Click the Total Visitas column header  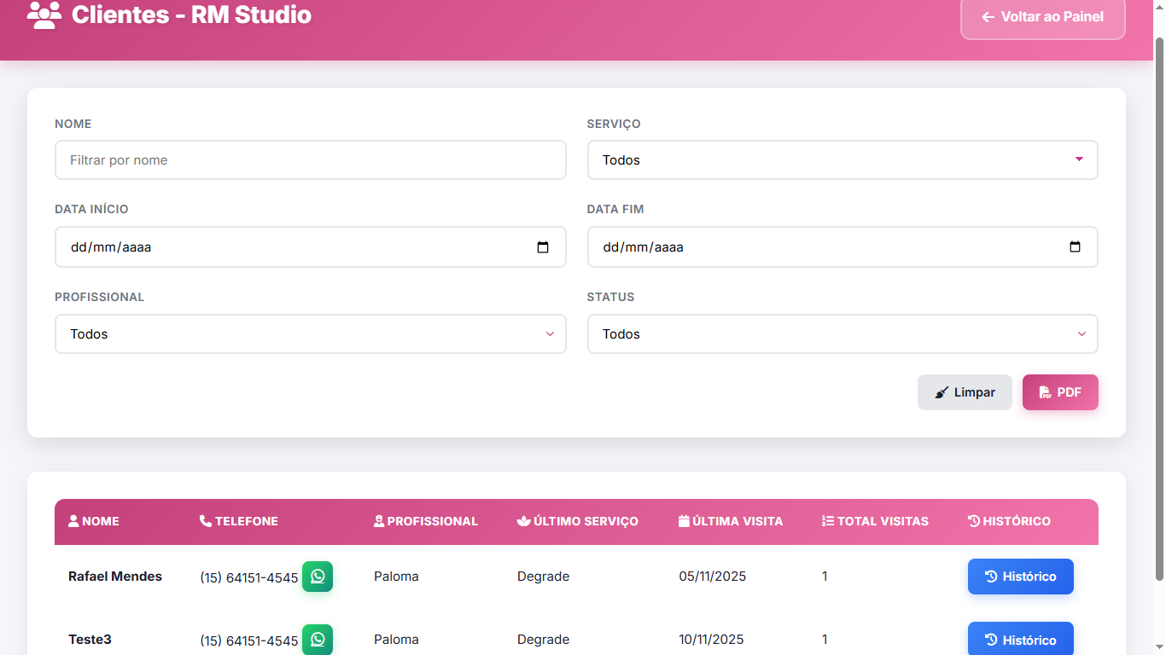882,521
